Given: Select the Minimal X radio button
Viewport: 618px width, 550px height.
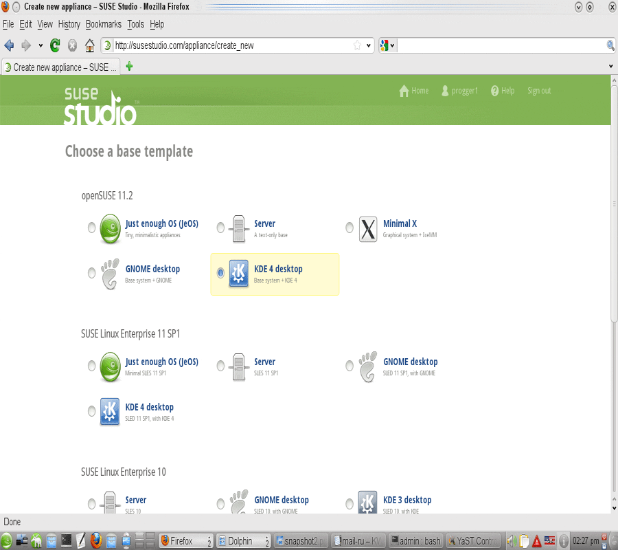Looking at the screenshot, I should pos(350,228).
